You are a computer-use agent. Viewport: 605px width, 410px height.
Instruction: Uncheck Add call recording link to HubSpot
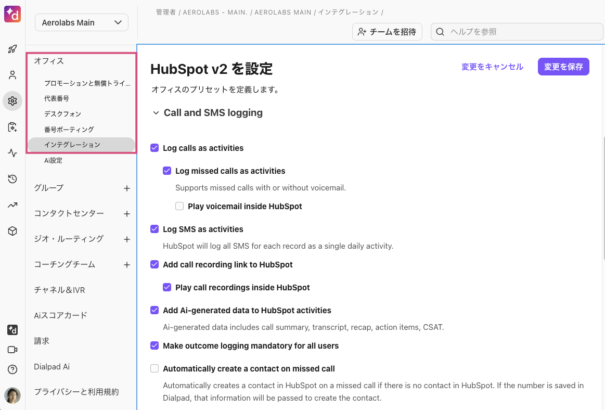155,264
